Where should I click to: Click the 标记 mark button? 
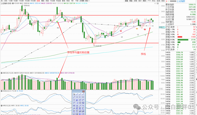click(x=153, y=1)
